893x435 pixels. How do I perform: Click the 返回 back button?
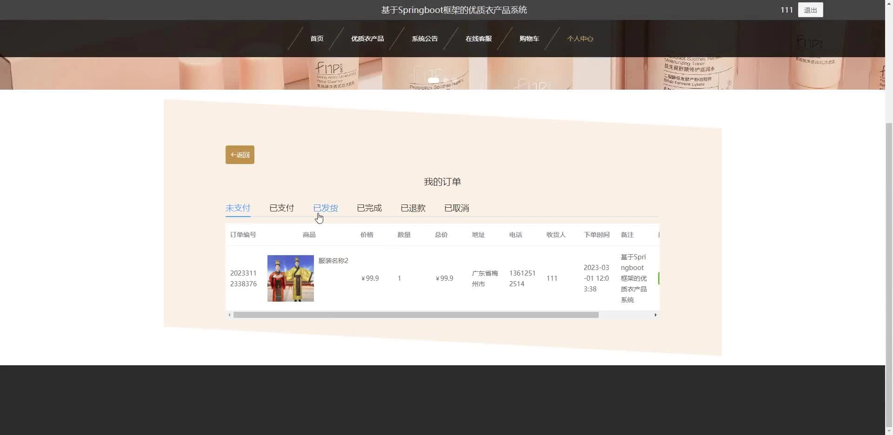(240, 155)
